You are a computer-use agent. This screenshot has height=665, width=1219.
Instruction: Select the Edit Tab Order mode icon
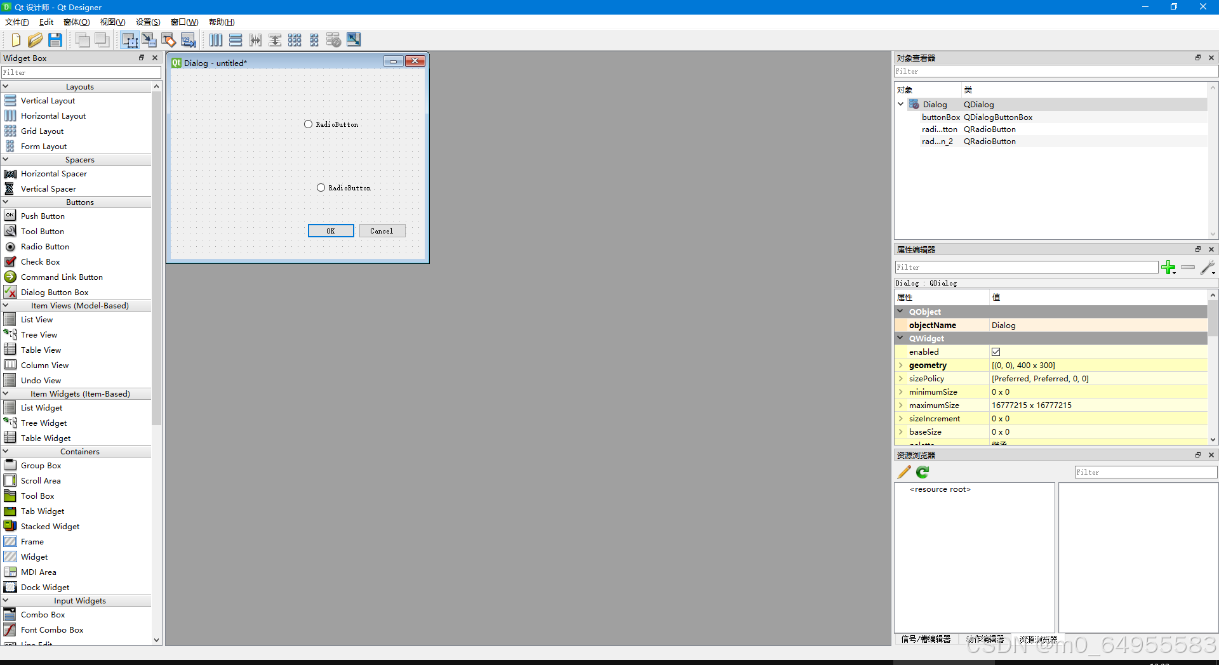tap(189, 40)
